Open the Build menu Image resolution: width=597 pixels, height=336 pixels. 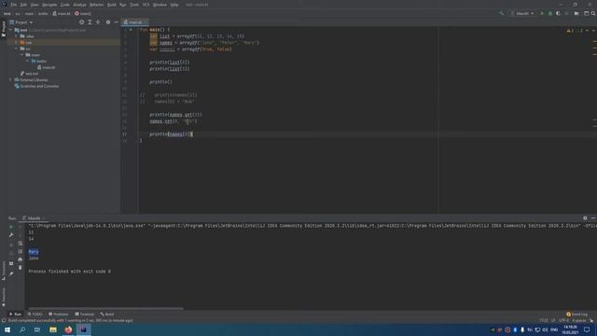pos(112,5)
